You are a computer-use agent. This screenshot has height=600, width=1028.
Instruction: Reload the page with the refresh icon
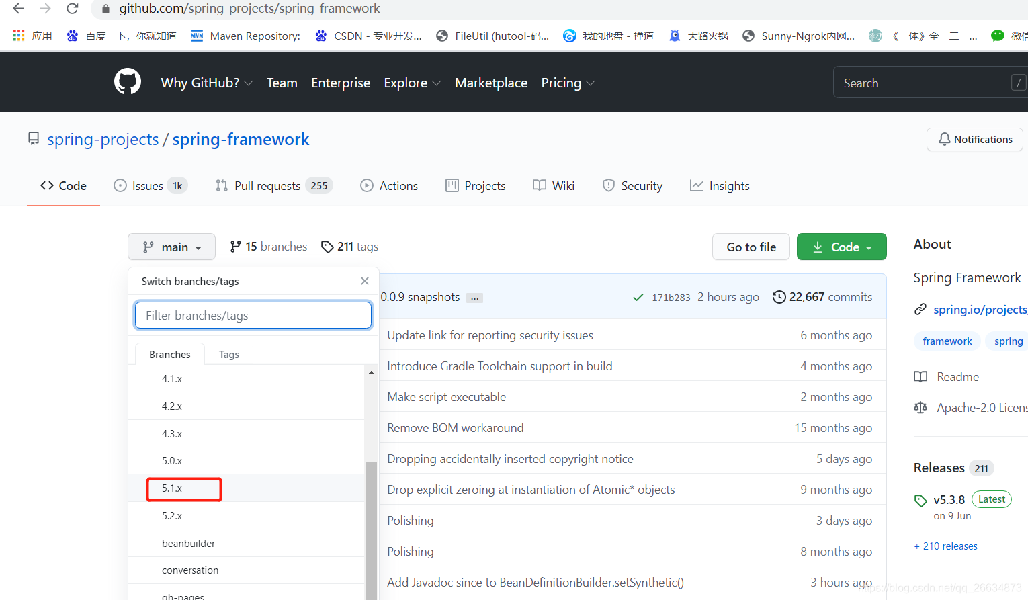click(x=72, y=9)
